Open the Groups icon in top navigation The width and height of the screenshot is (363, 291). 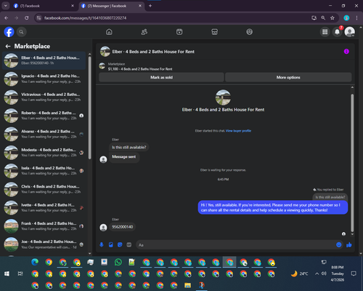250,32
